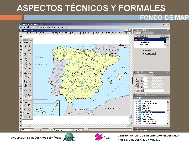Select the Pencil tool
The height and width of the screenshot is (142, 189).
(x=30, y=63)
